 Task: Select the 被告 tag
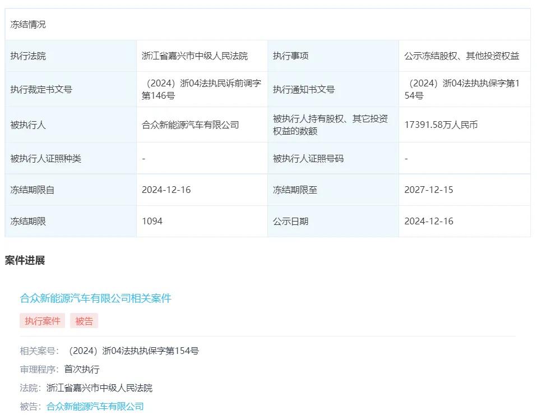click(84, 320)
